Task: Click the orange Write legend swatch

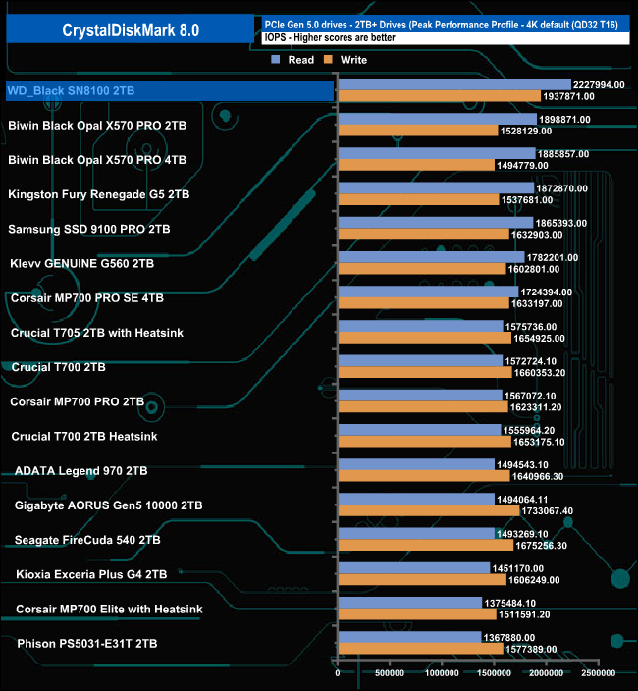Action: (328, 60)
